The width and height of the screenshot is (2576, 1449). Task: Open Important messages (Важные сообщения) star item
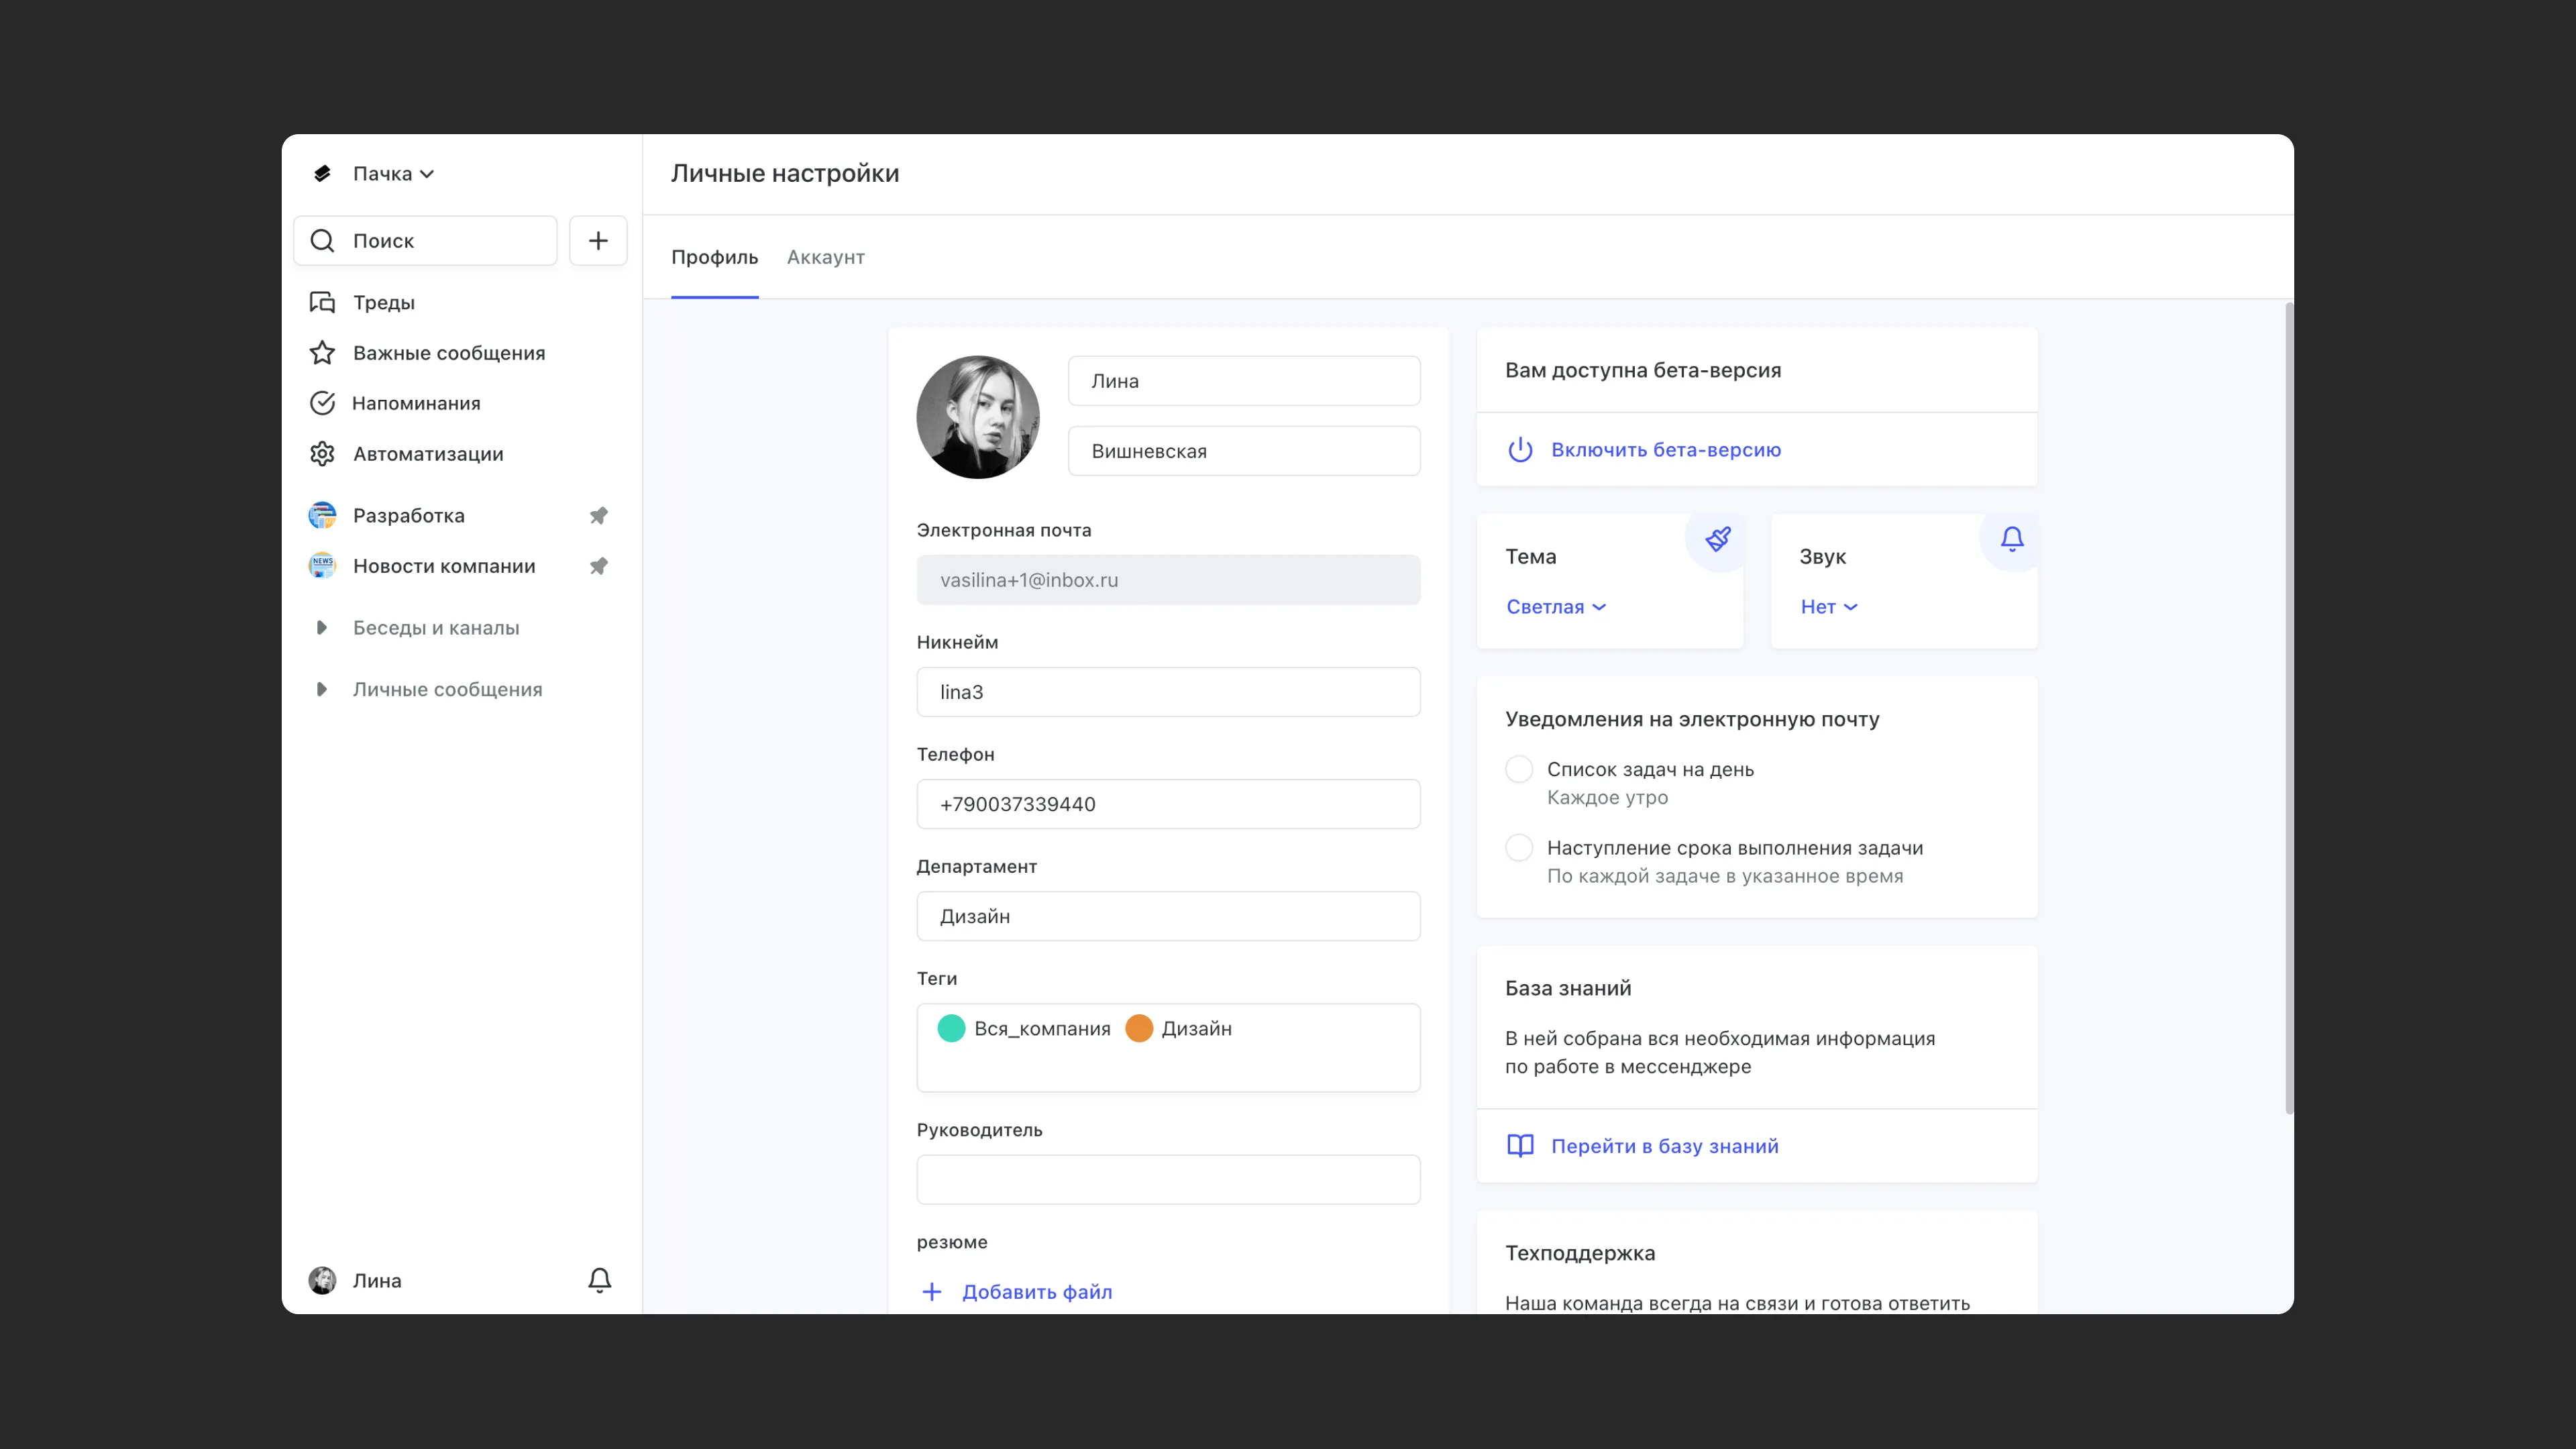[448, 353]
